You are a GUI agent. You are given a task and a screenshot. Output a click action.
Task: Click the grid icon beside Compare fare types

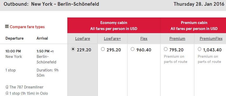(7, 27)
